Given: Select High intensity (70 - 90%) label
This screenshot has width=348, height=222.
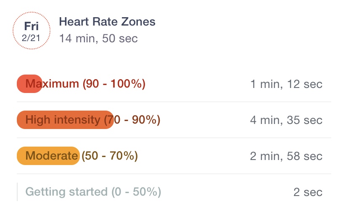Looking at the screenshot, I should 93,120.
